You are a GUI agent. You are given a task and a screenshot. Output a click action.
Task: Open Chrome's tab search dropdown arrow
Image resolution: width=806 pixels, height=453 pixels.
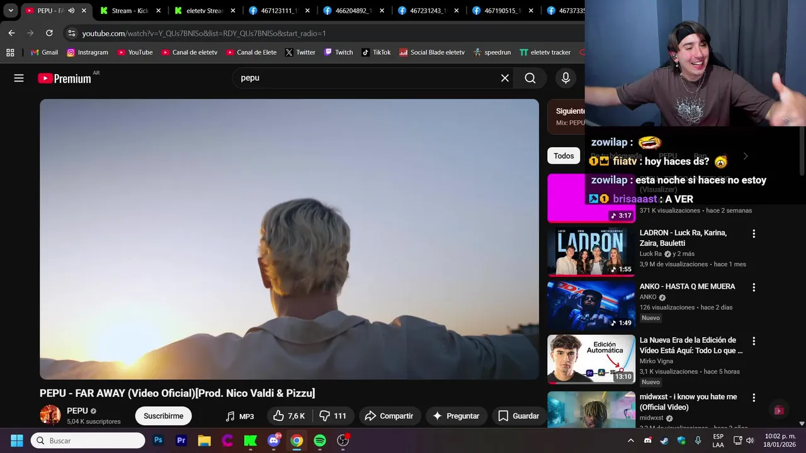click(x=11, y=11)
